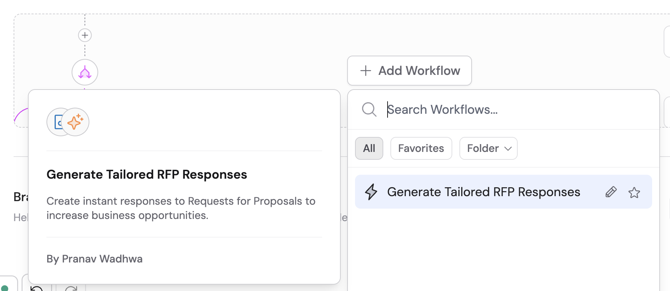Select the purple branch node icon
The height and width of the screenshot is (291, 670).
(85, 72)
